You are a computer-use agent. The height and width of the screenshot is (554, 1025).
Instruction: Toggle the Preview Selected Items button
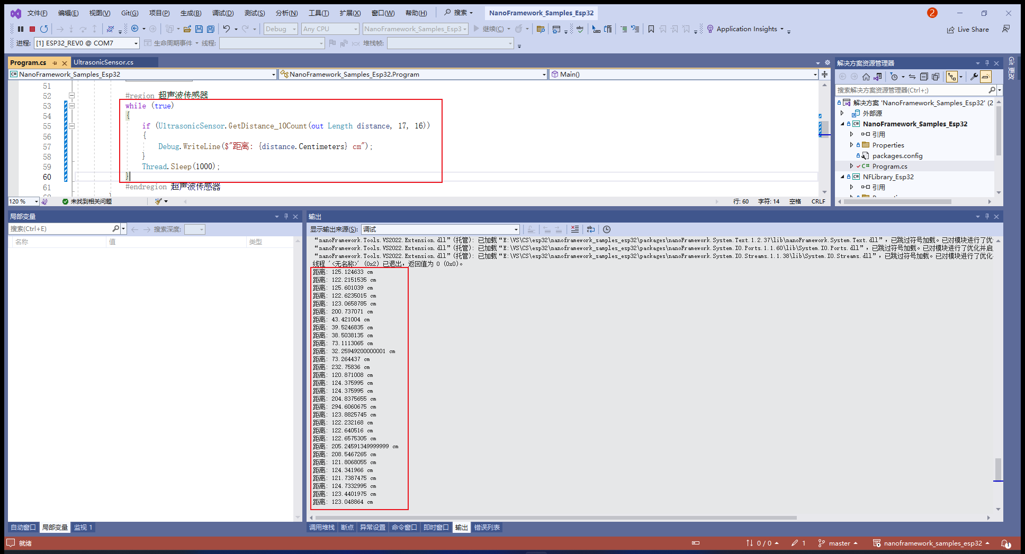(x=985, y=77)
